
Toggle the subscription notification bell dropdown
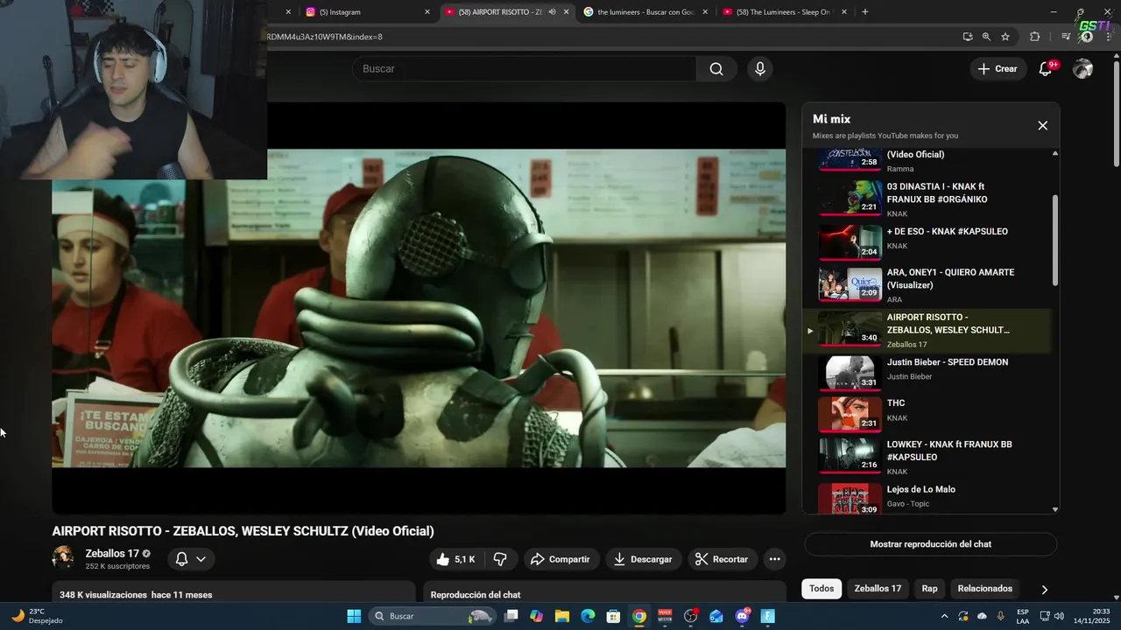191,559
